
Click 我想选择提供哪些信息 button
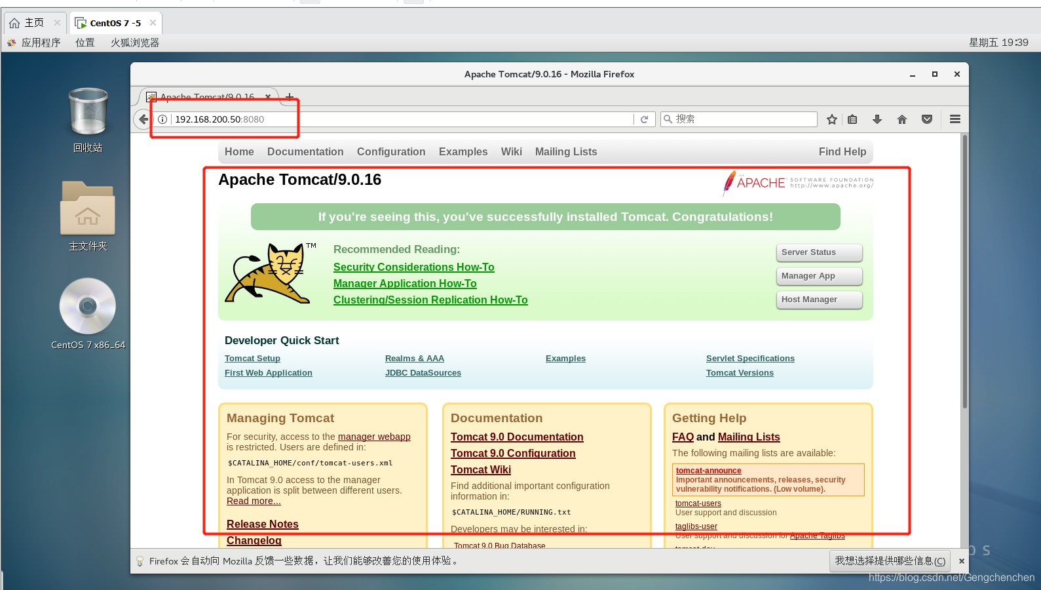coord(890,561)
